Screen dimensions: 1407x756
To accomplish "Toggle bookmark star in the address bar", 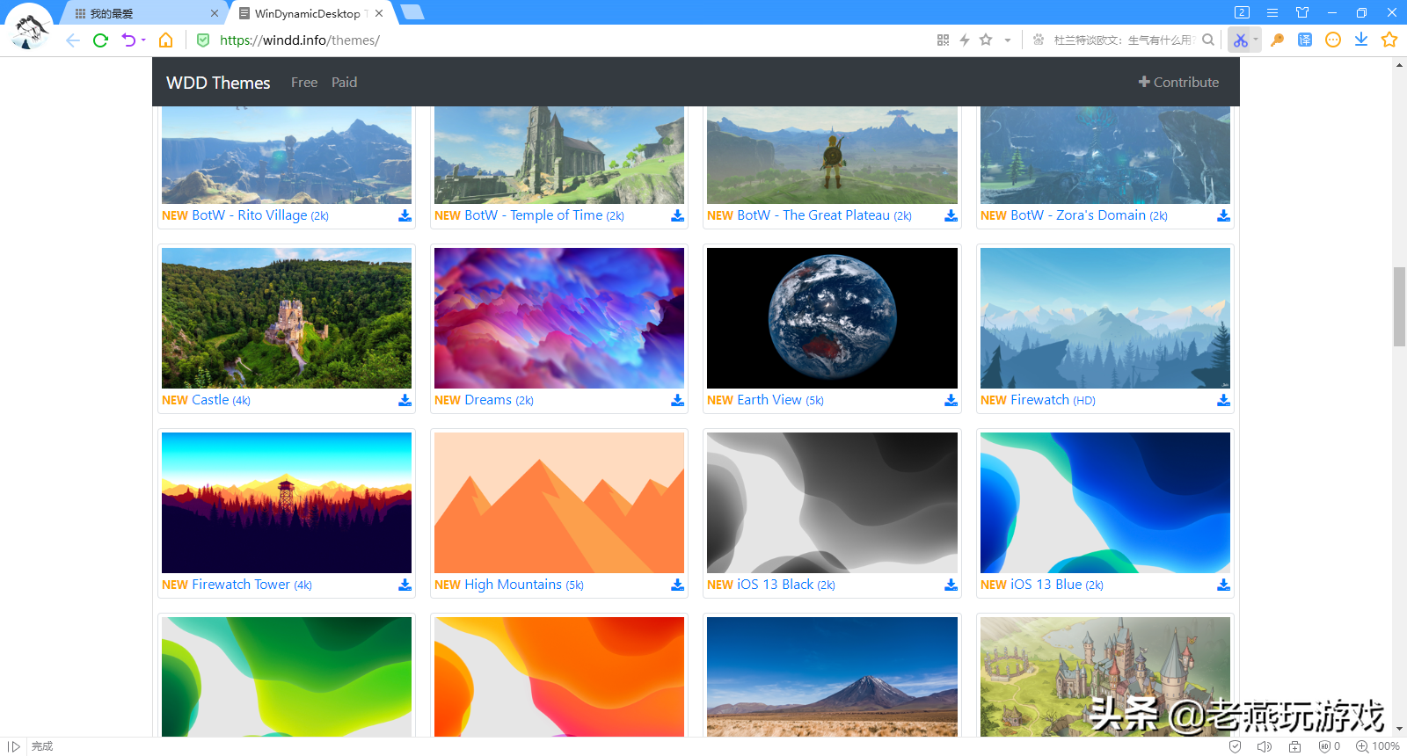I will point(986,40).
